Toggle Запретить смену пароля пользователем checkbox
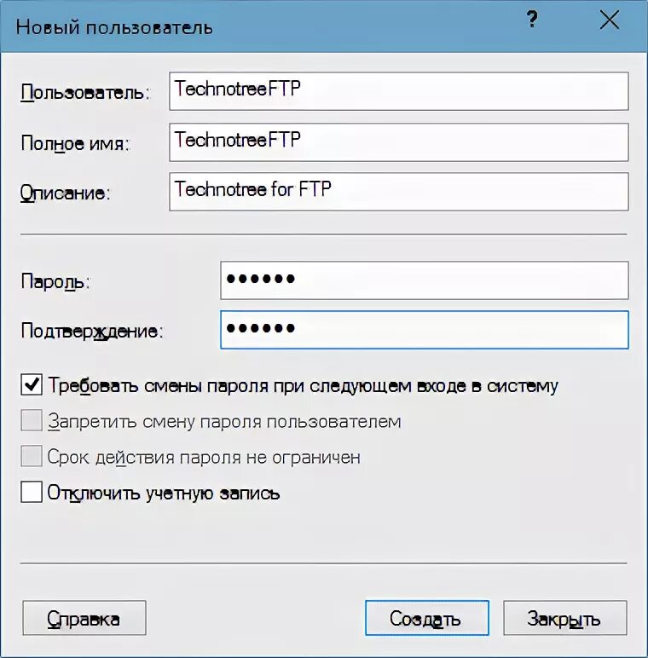The height and width of the screenshot is (658, 648). point(32,420)
